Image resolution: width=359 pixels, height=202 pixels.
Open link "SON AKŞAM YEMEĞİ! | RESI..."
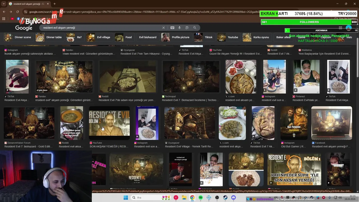(109, 146)
